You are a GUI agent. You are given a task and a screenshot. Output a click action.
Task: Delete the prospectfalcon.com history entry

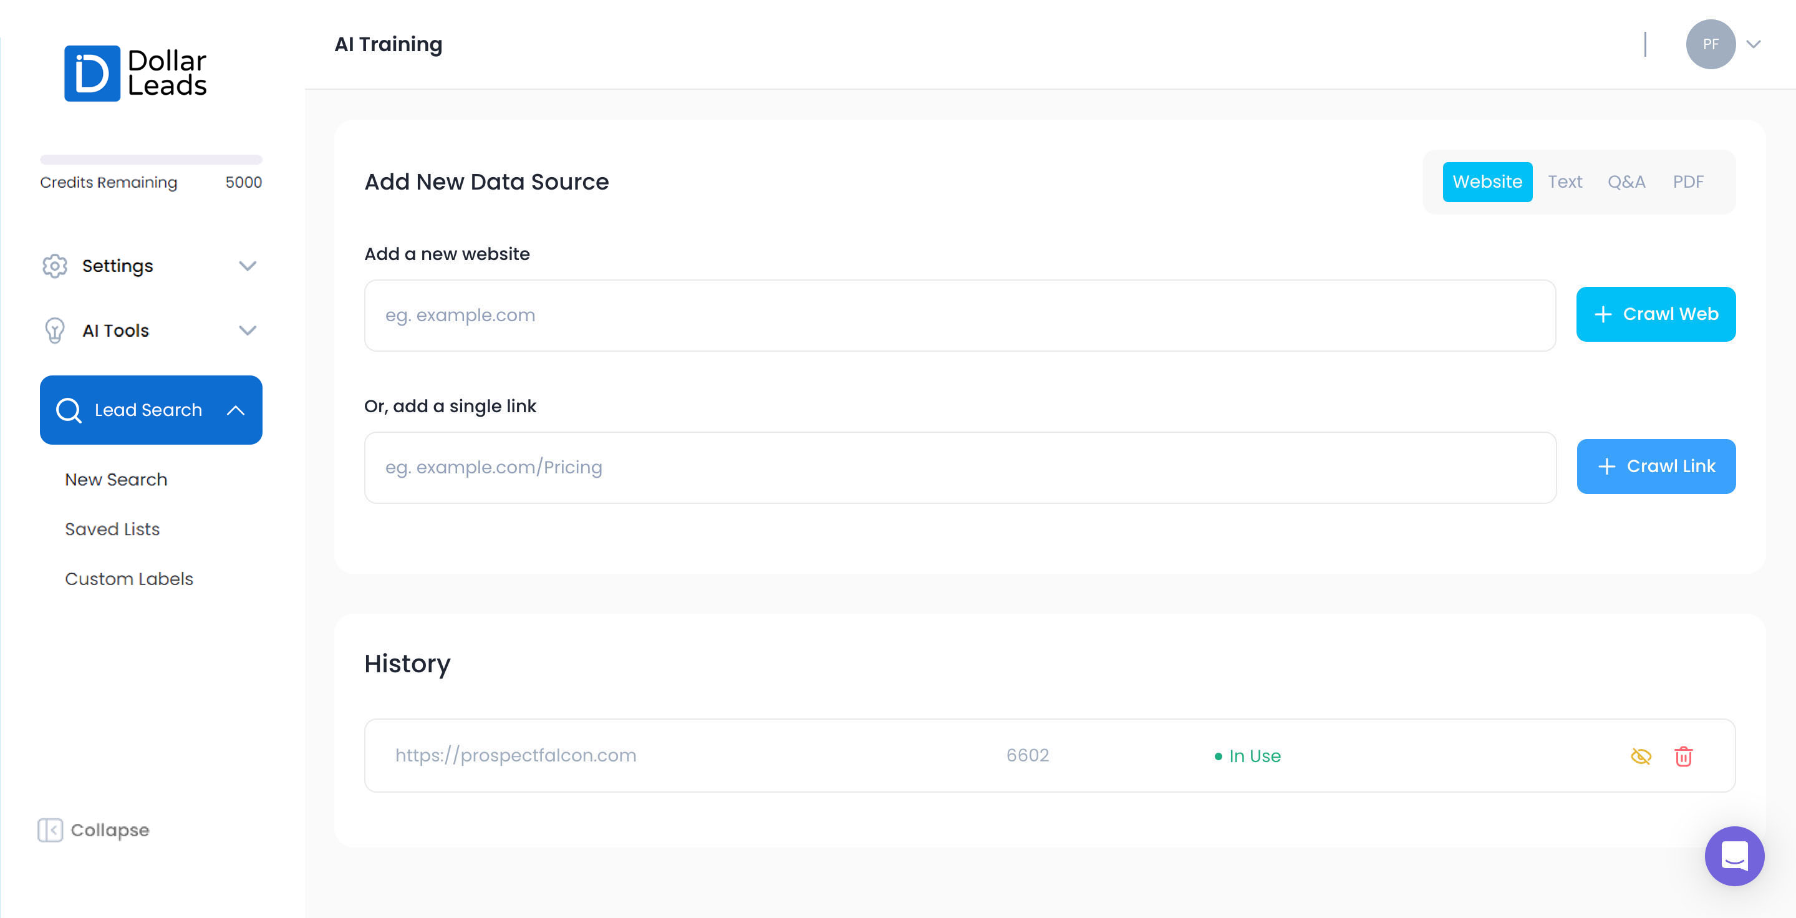click(1683, 756)
